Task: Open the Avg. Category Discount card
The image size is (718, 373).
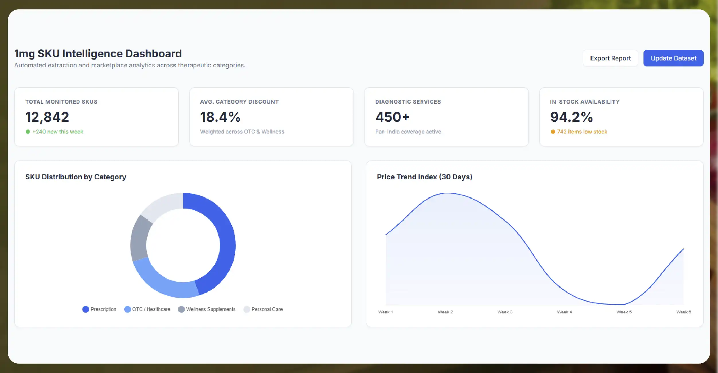Action: [x=271, y=117]
